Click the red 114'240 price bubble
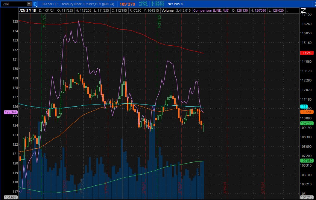 pyautogui.click(x=306, y=53)
